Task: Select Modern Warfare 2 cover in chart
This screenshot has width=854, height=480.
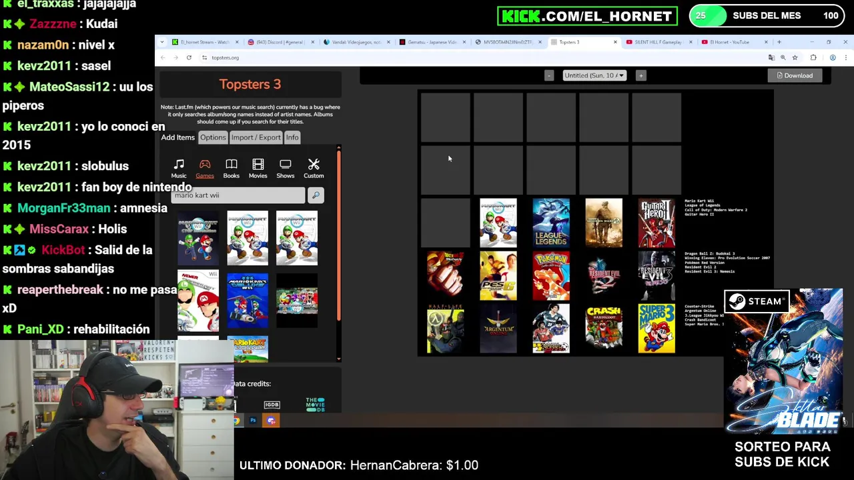Action: click(604, 223)
